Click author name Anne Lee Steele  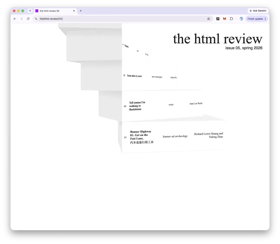pyautogui.click(x=196, y=103)
